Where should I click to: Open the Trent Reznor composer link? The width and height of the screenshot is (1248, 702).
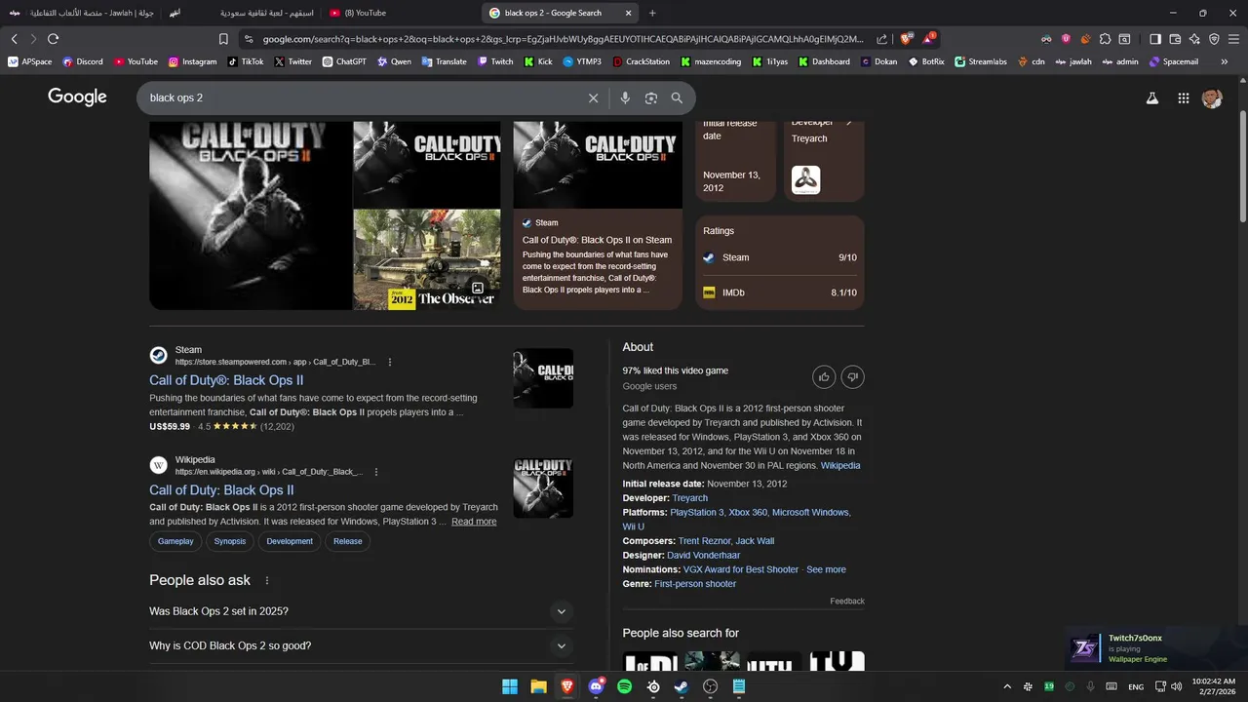704,541
